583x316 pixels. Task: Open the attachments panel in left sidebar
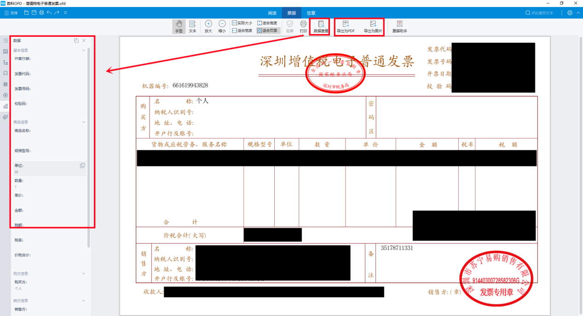[5, 117]
